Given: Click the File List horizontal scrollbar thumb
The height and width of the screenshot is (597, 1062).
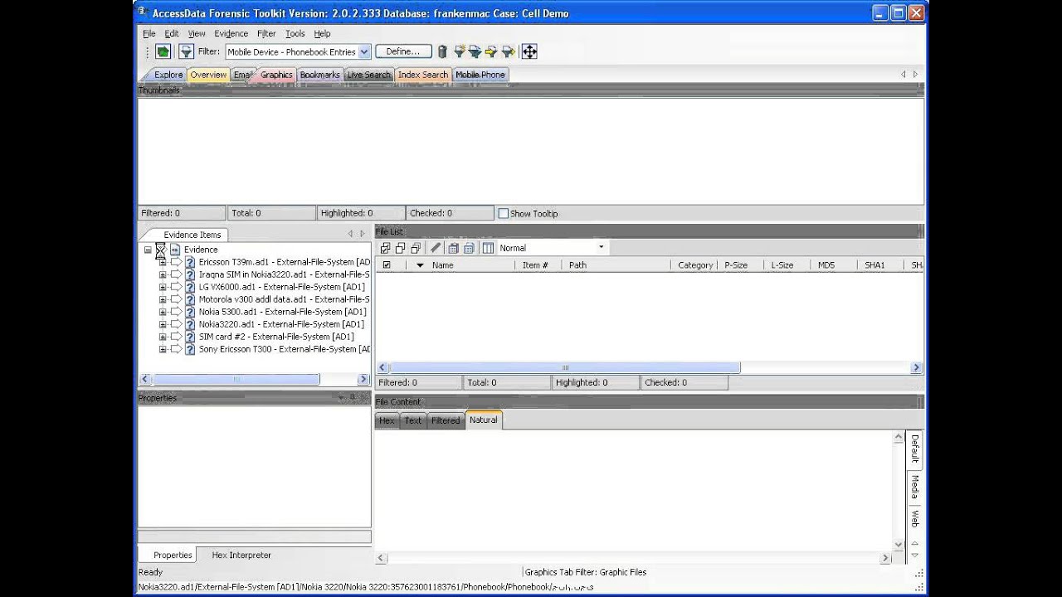Looking at the screenshot, I should tap(564, 367).
